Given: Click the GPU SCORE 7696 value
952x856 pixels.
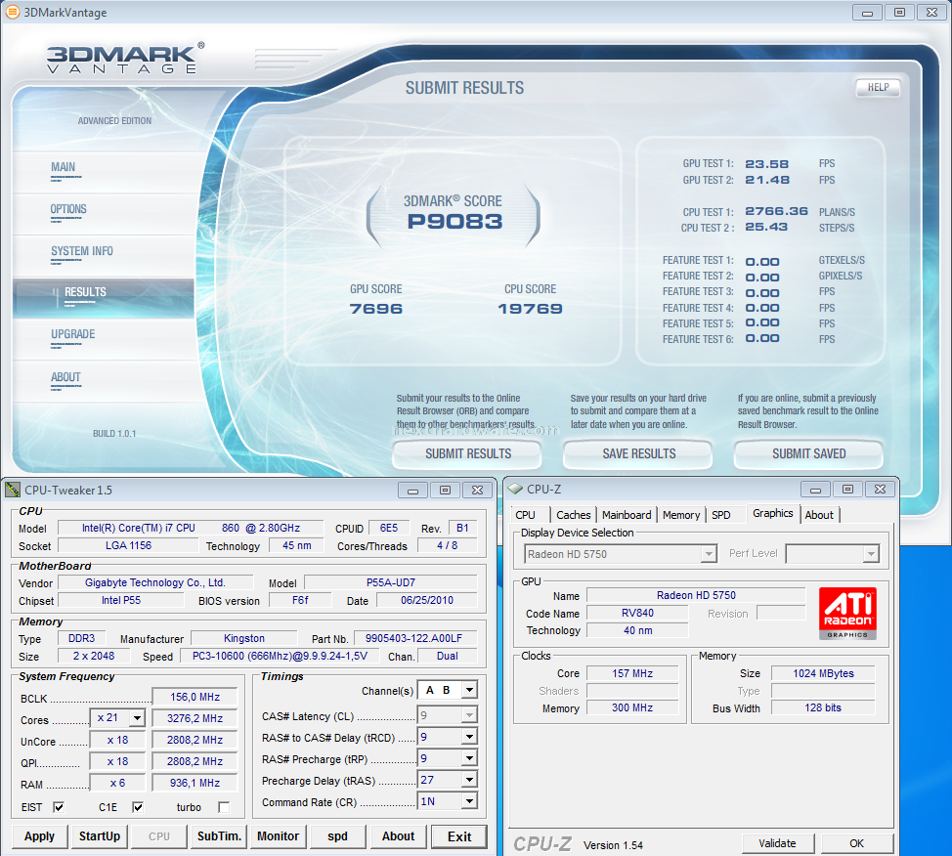Looking at the screenshot, I should [376, 309].
